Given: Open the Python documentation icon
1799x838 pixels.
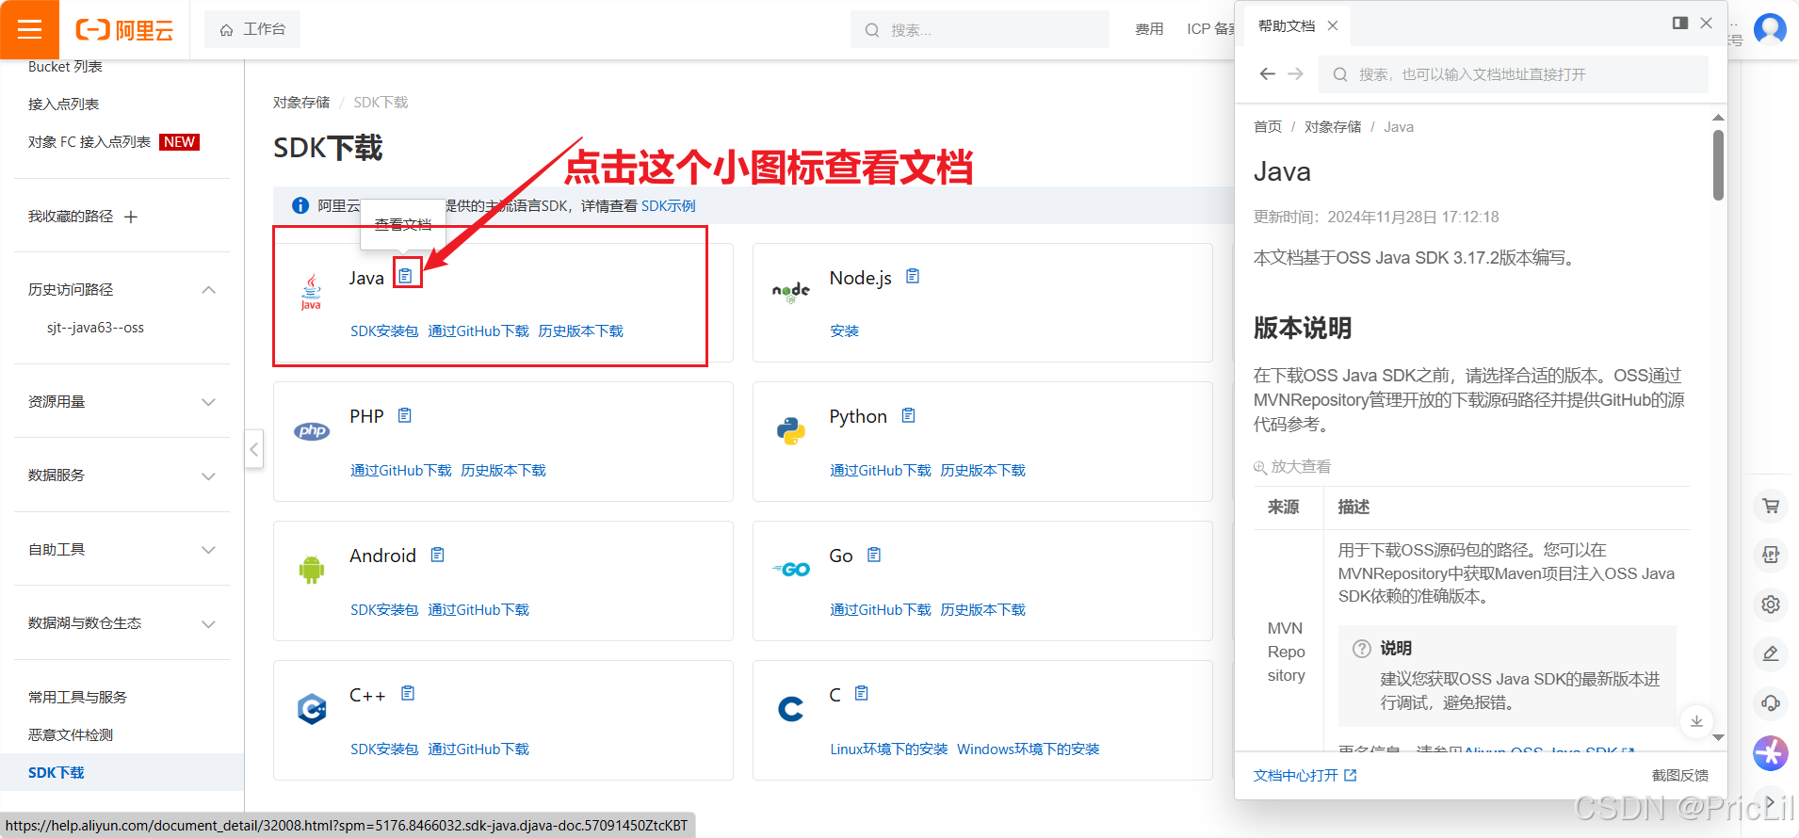Looking at the screenshot, I should 909,415.
